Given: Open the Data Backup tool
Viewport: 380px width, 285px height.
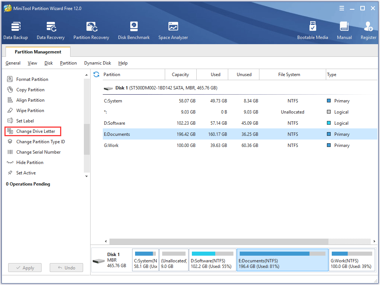Looking at the screenshot, I should 15,30.
